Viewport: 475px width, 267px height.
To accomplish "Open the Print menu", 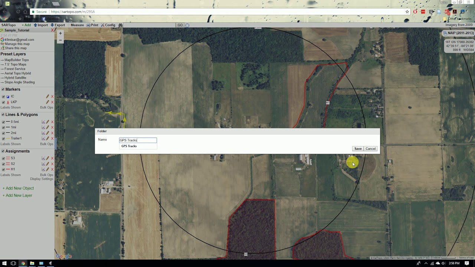I will 92,25.
